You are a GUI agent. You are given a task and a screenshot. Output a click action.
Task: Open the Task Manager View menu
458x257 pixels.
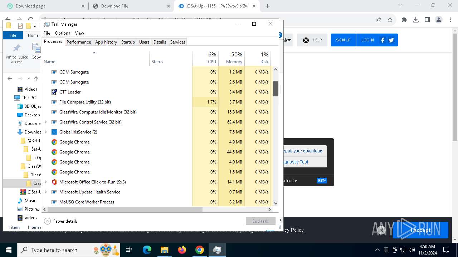click(79, 33)
